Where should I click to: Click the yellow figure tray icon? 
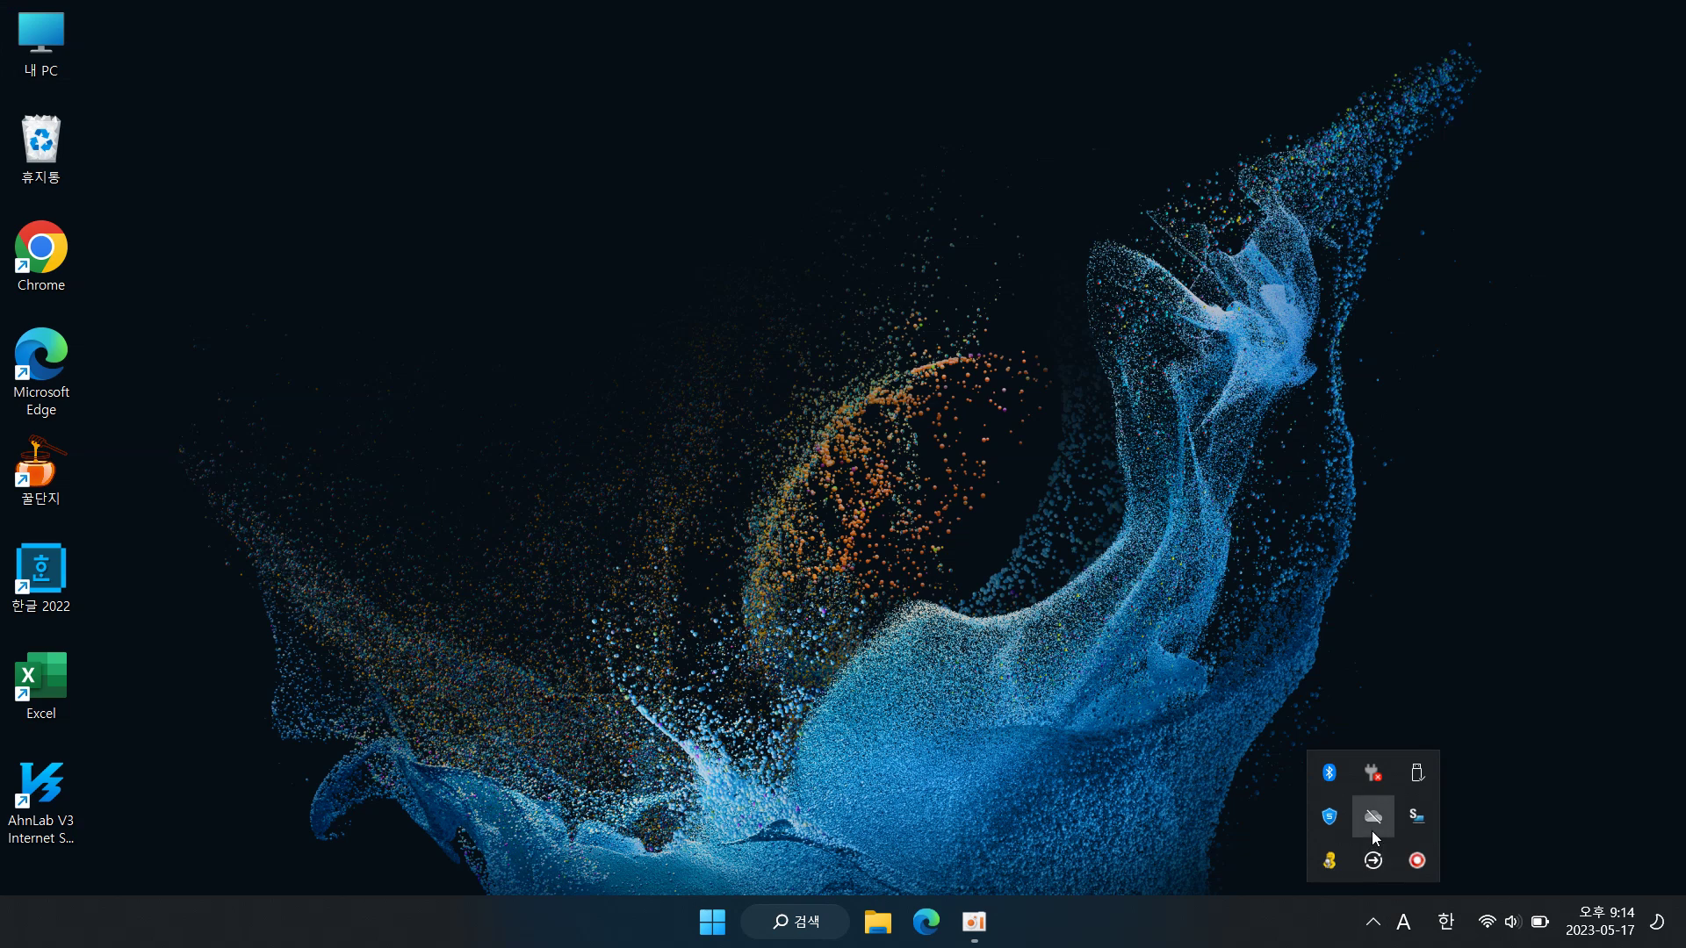click(1329, 860)
